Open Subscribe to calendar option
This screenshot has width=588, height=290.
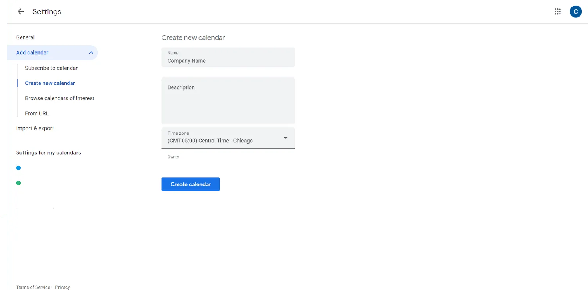tap(51, 68)
